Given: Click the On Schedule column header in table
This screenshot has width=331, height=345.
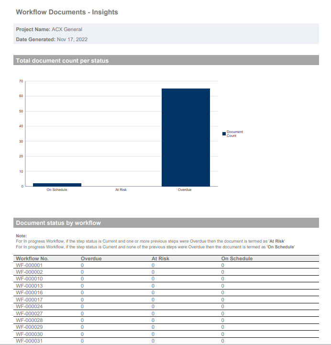Looking at the screenshot, I should [x=237, y=258].
